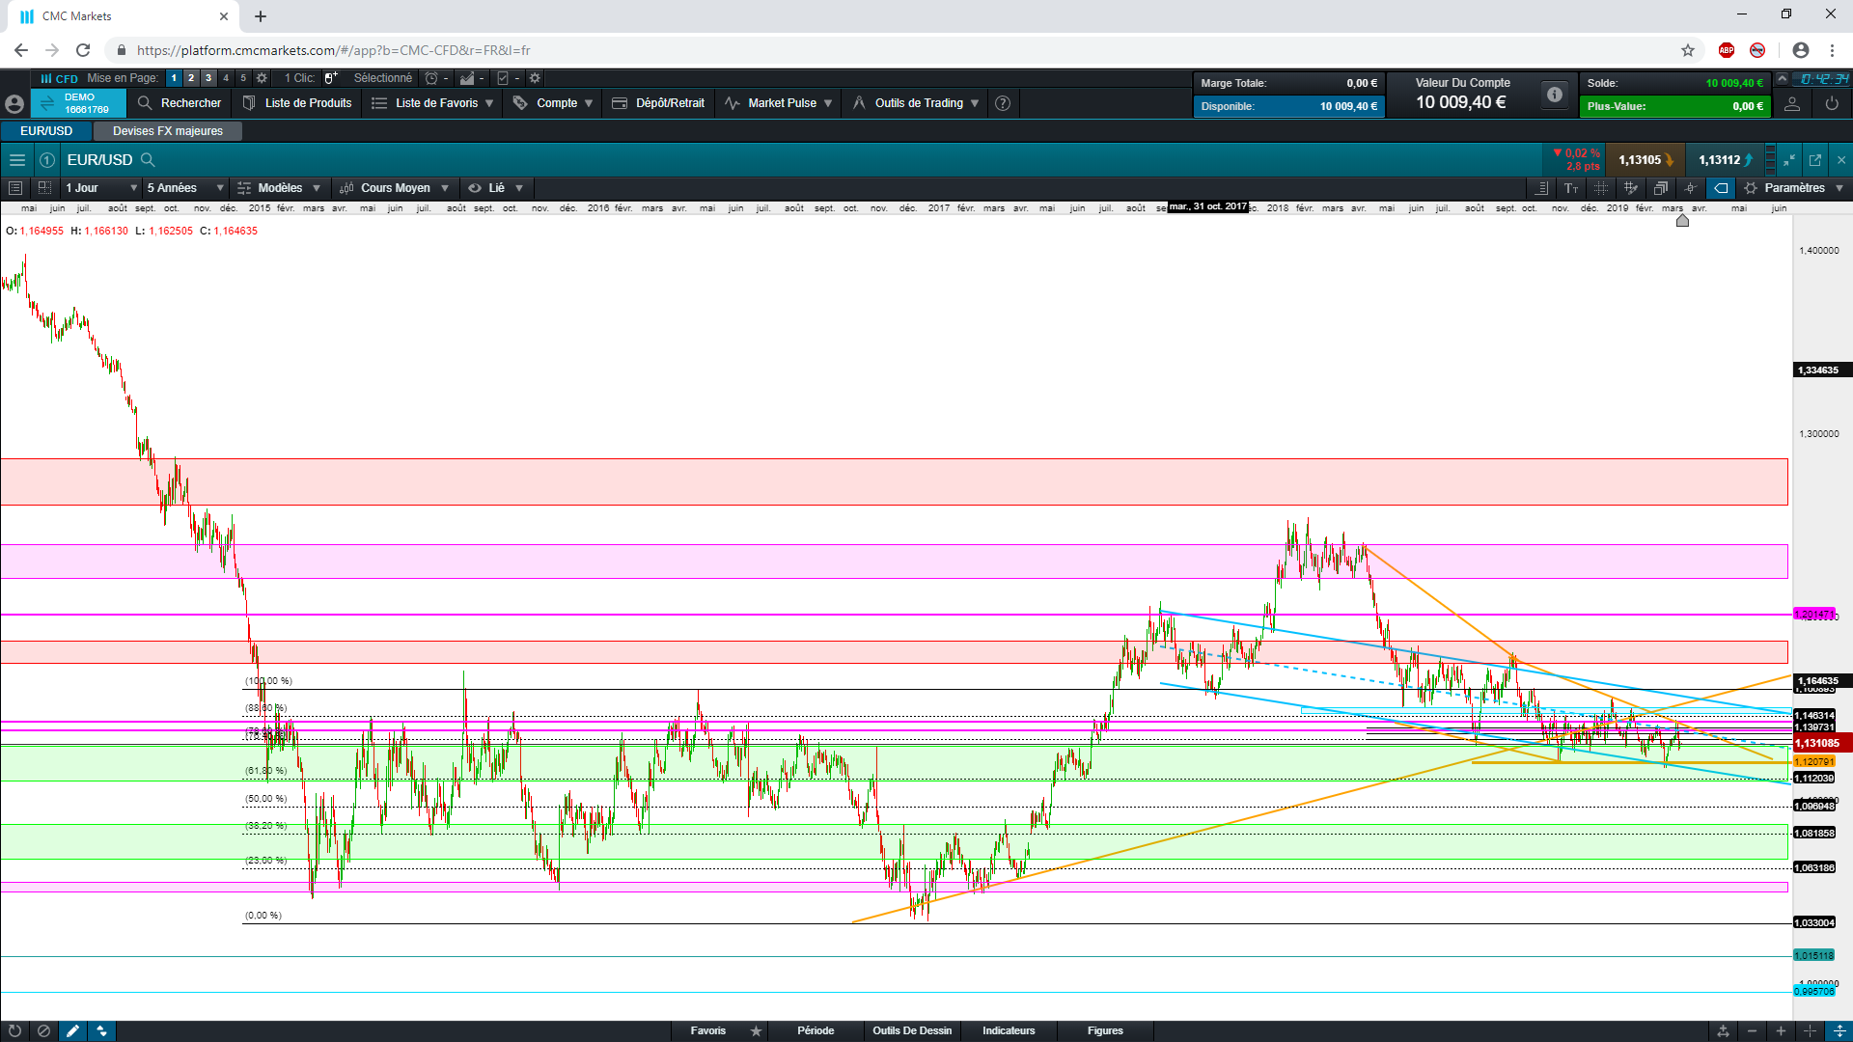Open the Market Pulse menu
Image resolution: width=1853 pixels, height=1042 pixels.
pyautogui.click(x=781, y=103)
